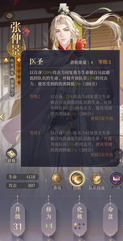Tap the 单体治疗 tag
This screenshot has height=241, width=123.
[x=12, y=87]
